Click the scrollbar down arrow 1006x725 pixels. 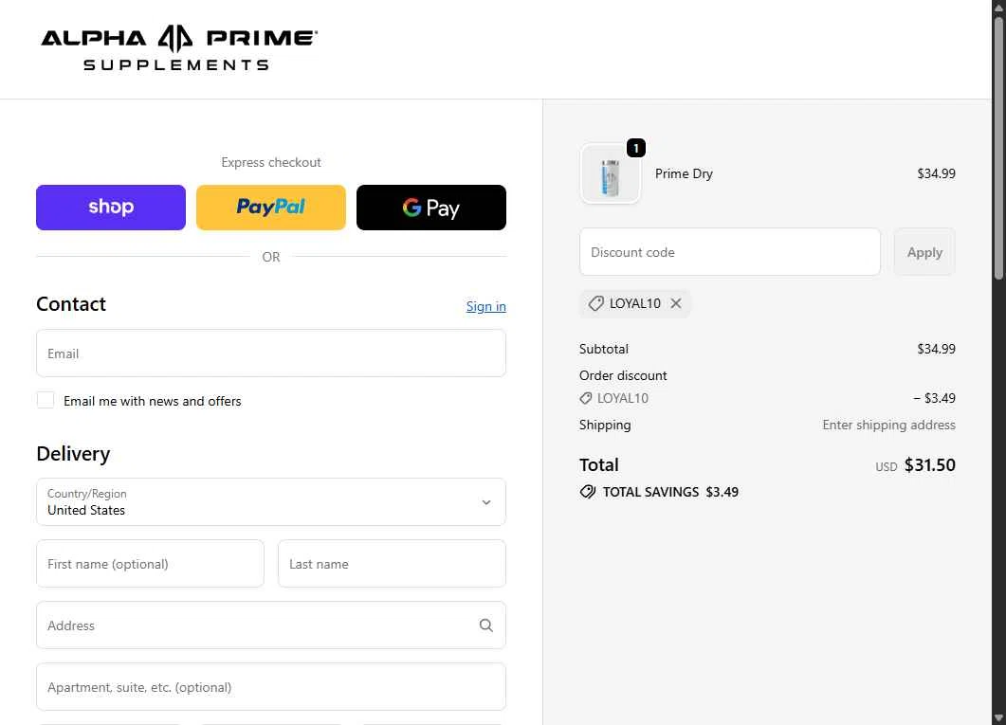[998, 718]
